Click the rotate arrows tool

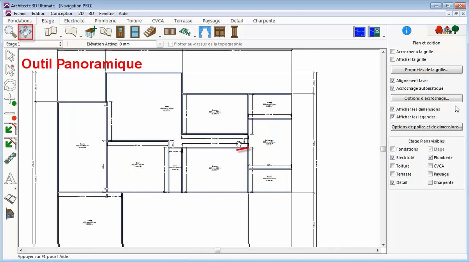click(x=10, y=84)
